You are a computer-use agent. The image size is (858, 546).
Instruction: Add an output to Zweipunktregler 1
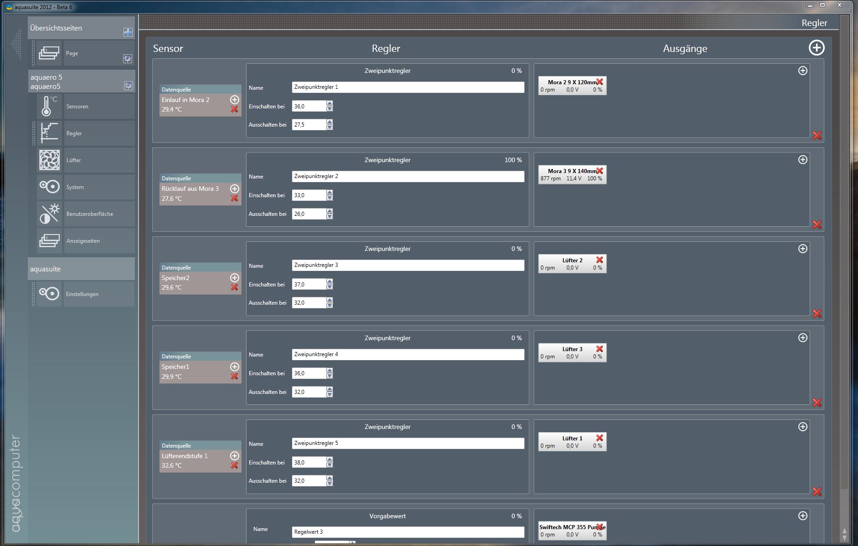click(x=803, y=71)
